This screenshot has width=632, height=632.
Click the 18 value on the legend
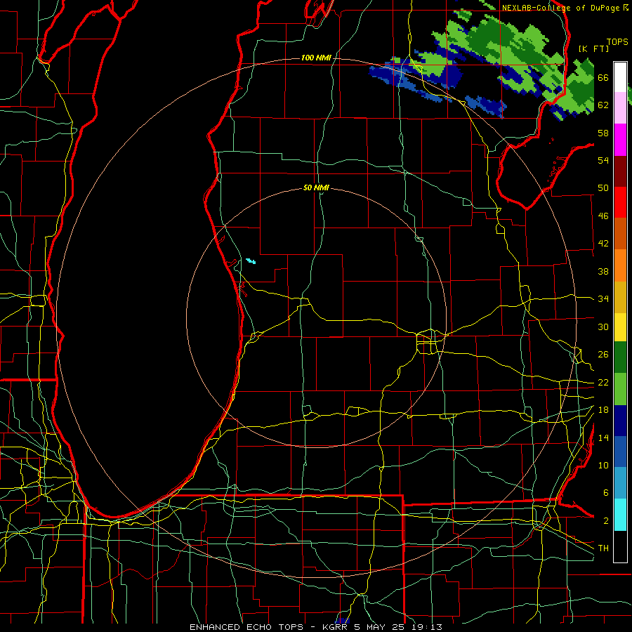(603, 410)
